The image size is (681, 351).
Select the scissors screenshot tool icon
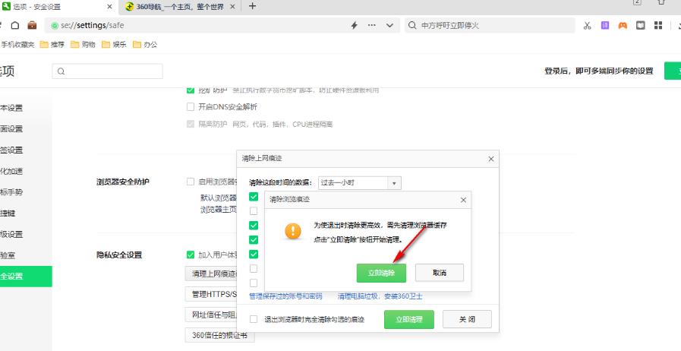(587, 25)
